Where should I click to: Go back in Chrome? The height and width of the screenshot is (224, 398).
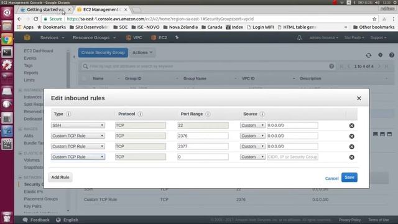[x=19, y=19]
